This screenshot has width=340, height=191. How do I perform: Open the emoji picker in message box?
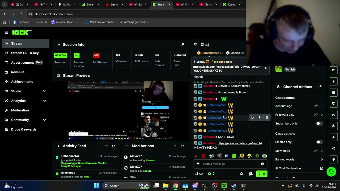[x=262, y=164]
